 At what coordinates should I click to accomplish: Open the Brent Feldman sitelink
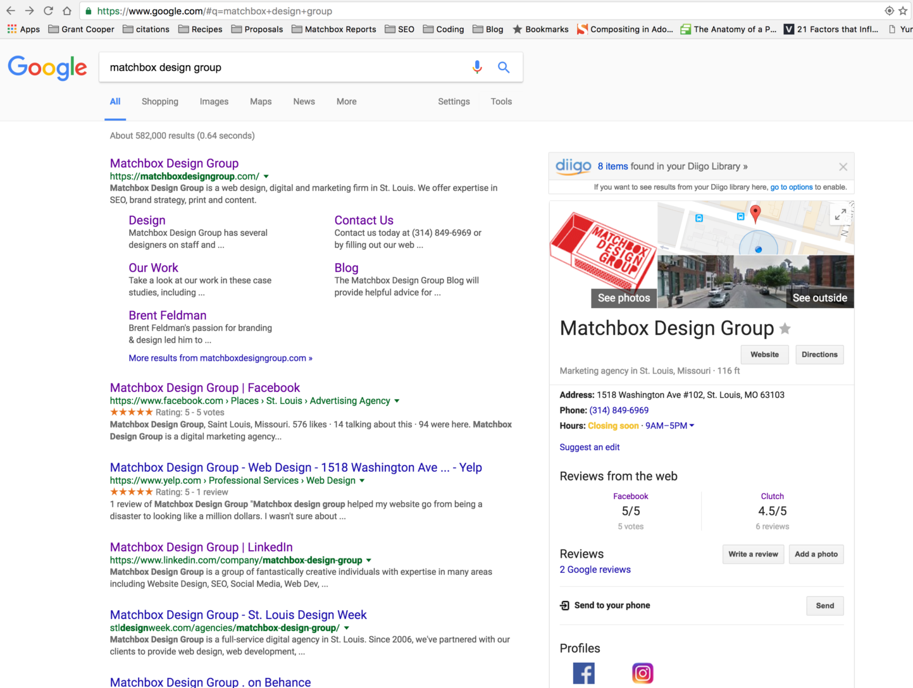pos(168,315)
